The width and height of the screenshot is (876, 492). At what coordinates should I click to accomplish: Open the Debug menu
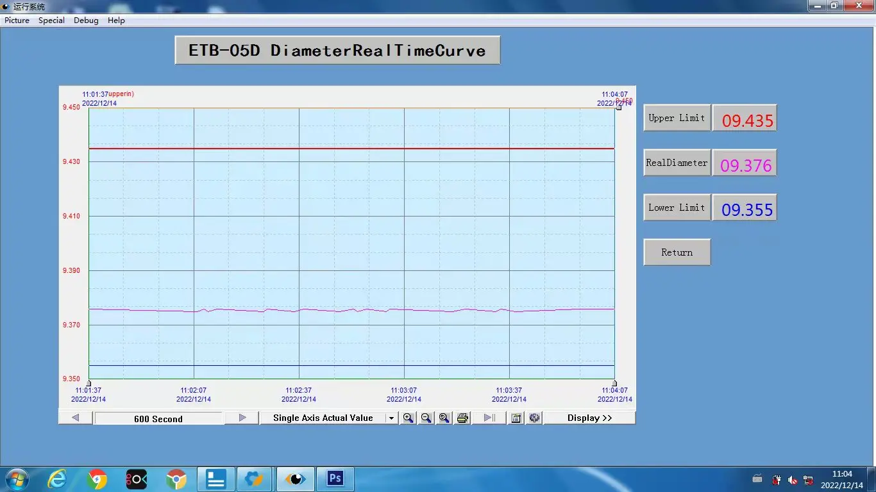coord(86,20)
